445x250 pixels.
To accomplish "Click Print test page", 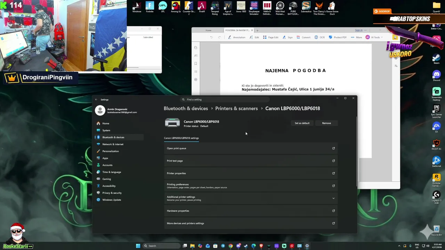I will click(x=251, y=161).
